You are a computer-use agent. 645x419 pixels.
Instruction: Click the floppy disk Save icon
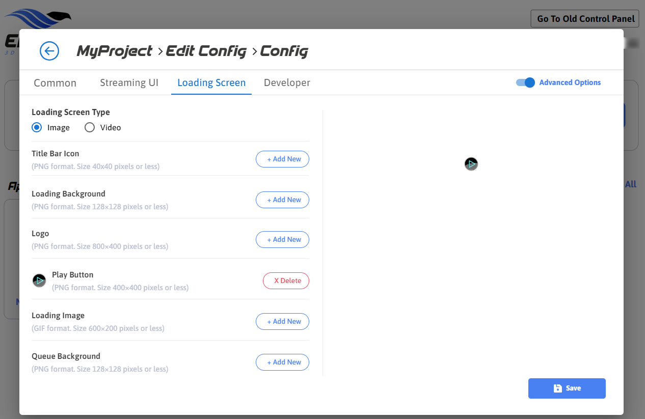point(558,388)
